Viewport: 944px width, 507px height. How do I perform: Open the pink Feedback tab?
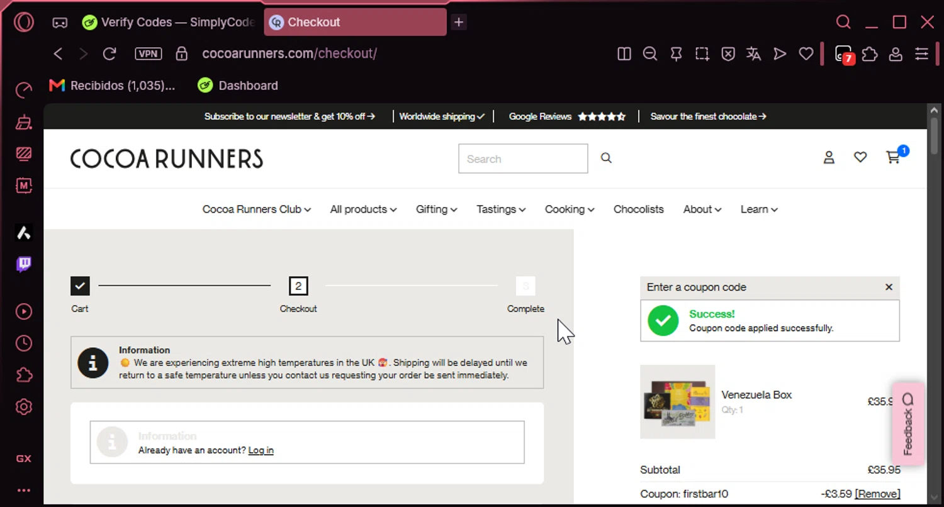pyautogui.click(x=908, y=423)
